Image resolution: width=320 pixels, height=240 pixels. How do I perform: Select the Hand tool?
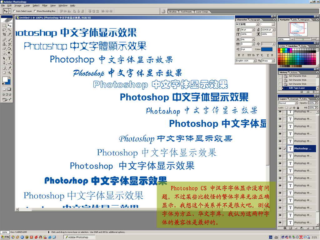pos(4,72)
